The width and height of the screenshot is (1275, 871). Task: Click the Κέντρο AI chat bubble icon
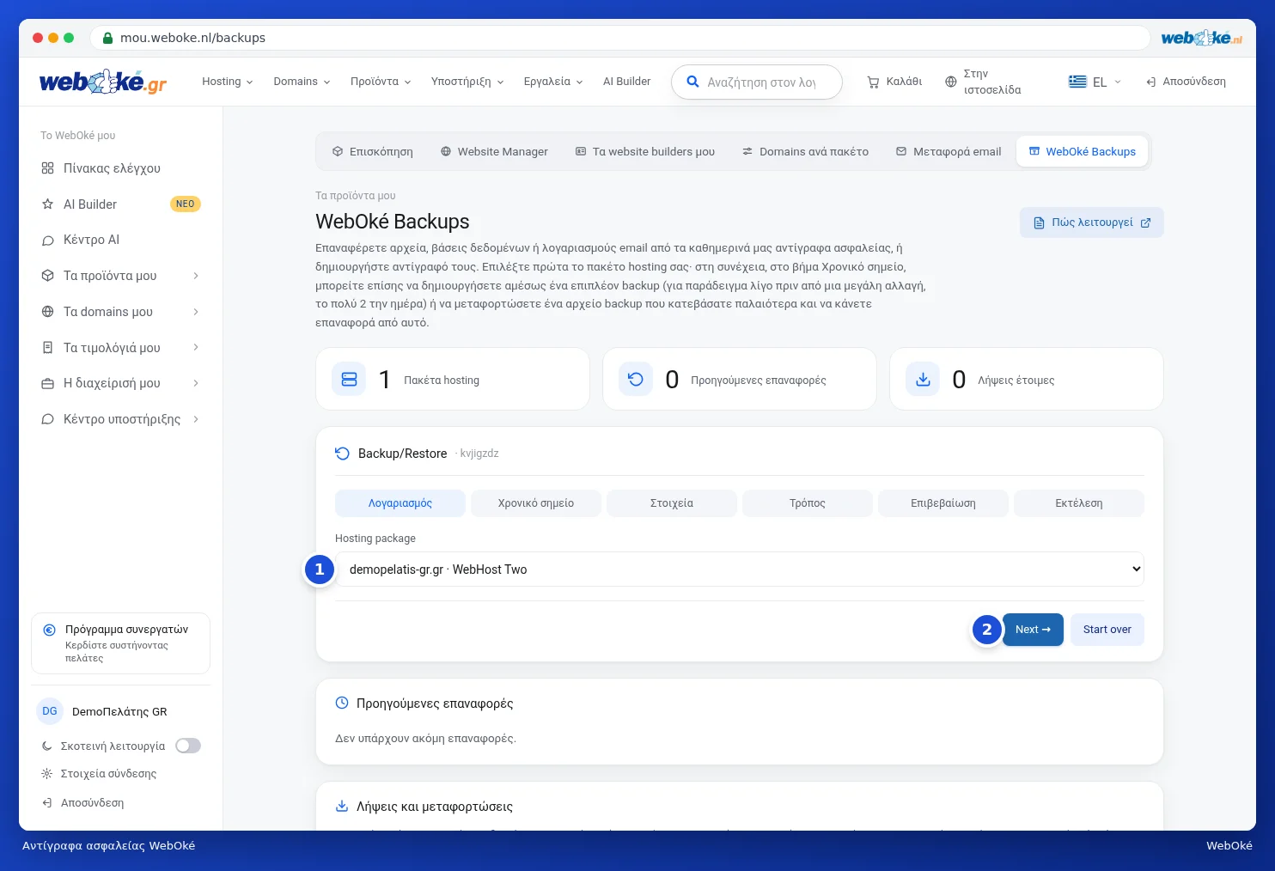tap(48, 241)
